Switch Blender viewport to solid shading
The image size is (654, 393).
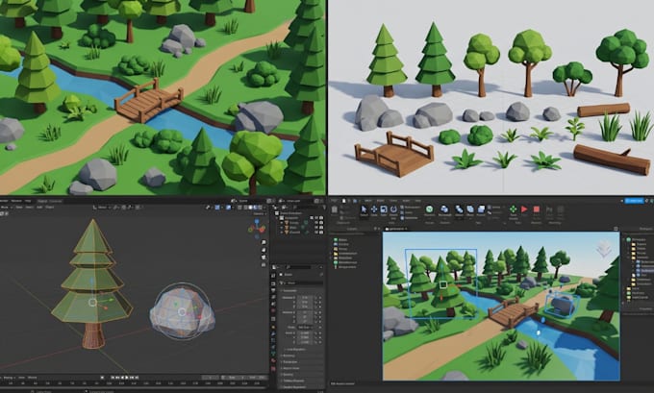(x=250, y=208)
